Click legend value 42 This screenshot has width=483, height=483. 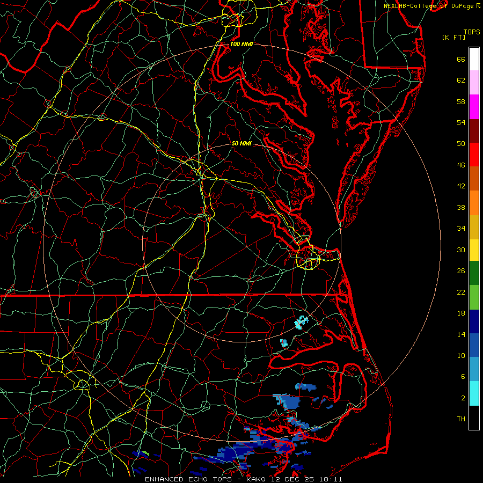[x=461, y=186]
